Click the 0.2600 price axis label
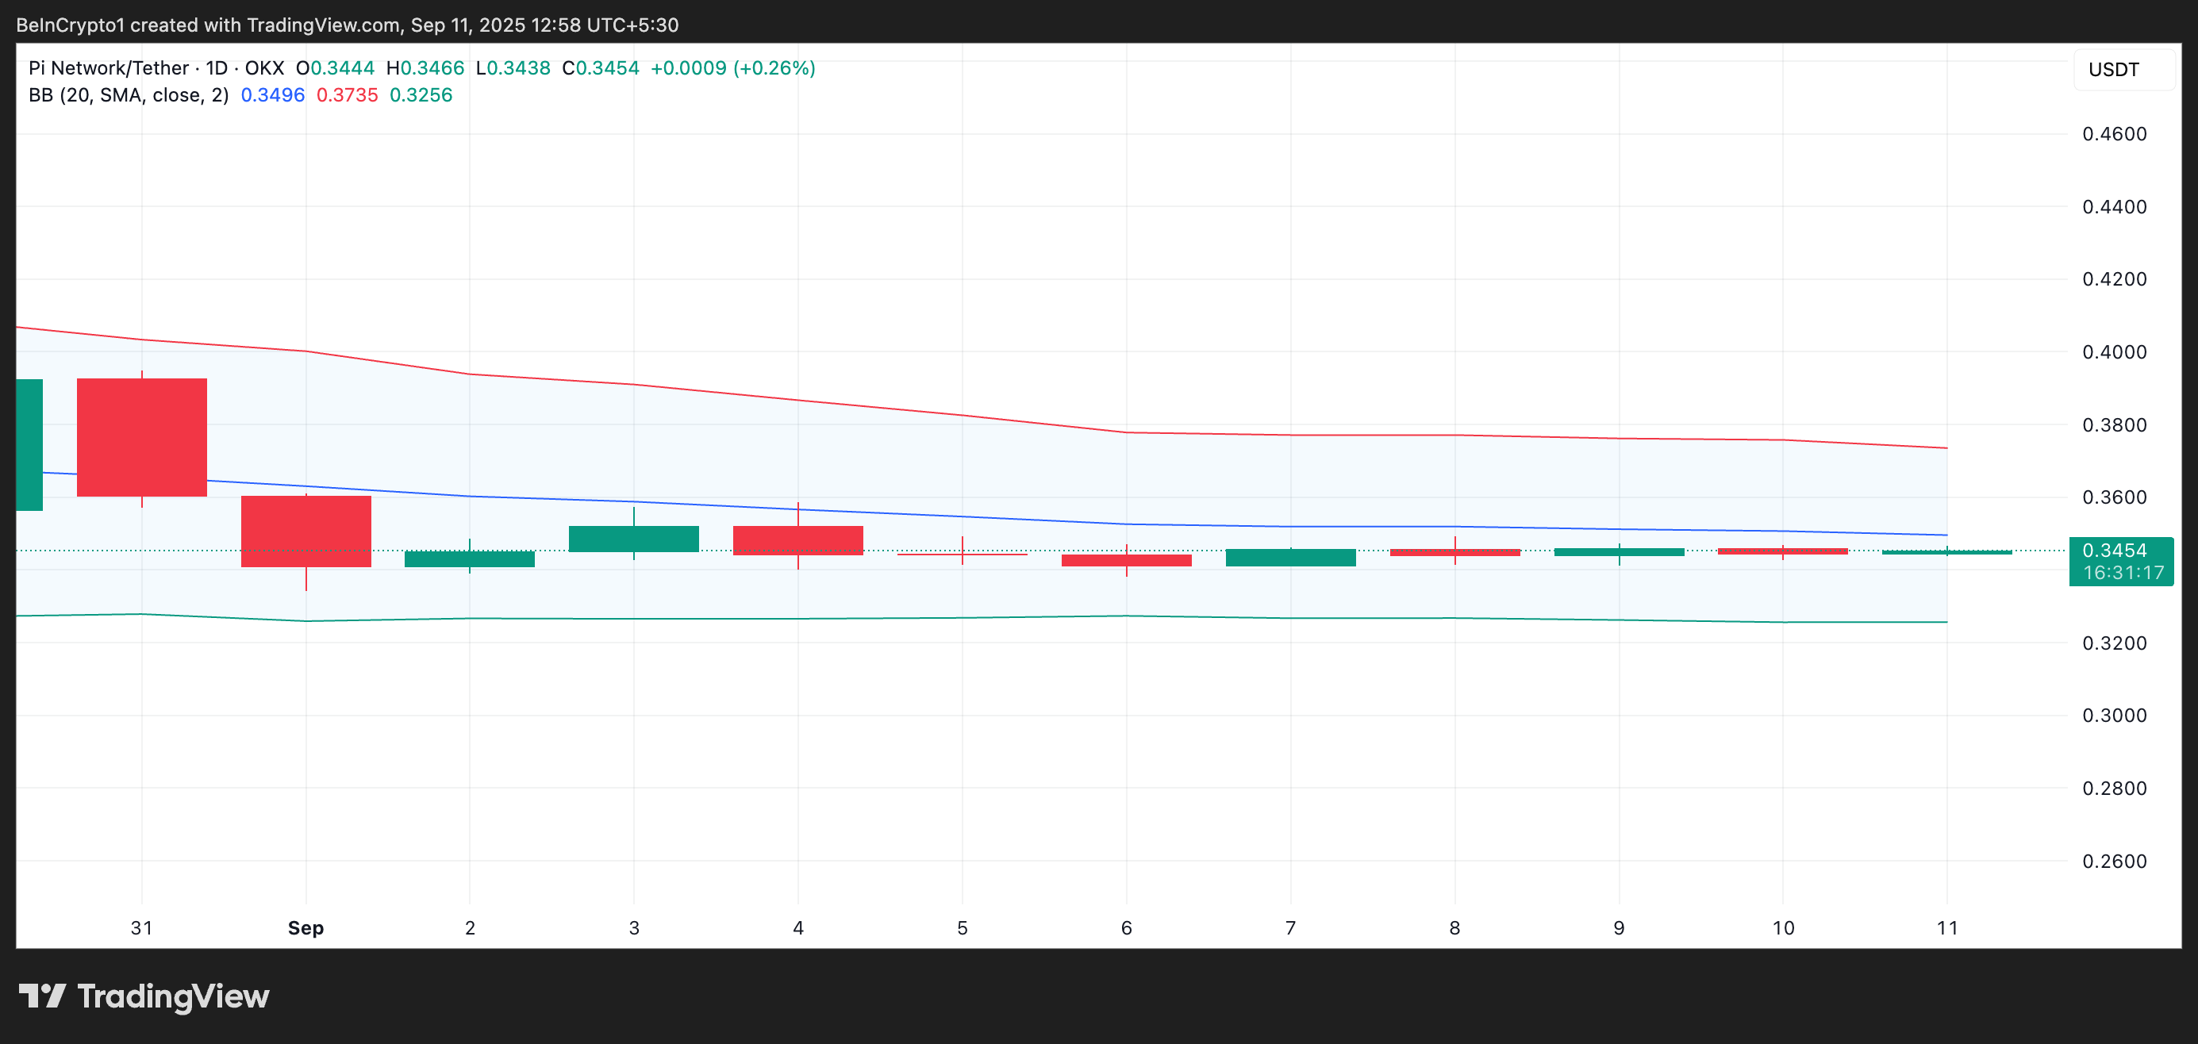2198x1044 pixels. (x=2114, y=861)
